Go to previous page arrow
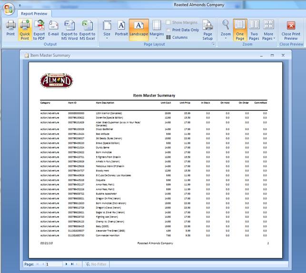The height and width of the screenshot is (273, 306). (x=43, y=264)
